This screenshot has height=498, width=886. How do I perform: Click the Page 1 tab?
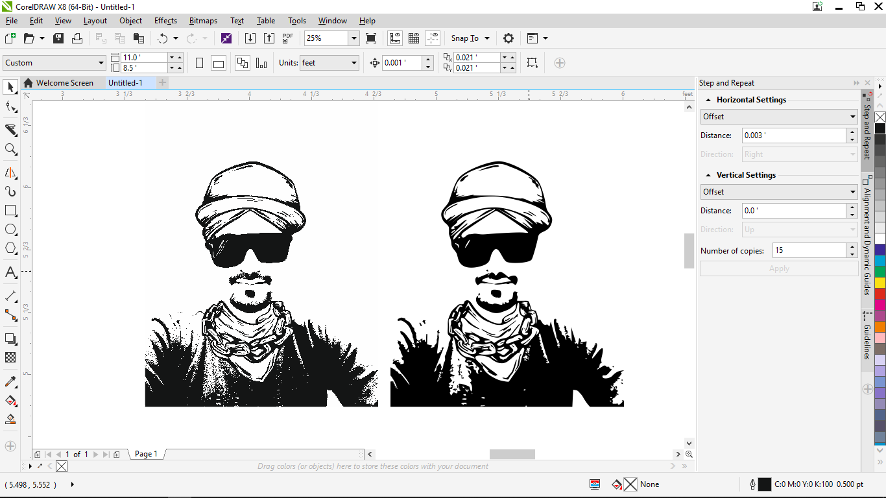coord(146,454)
